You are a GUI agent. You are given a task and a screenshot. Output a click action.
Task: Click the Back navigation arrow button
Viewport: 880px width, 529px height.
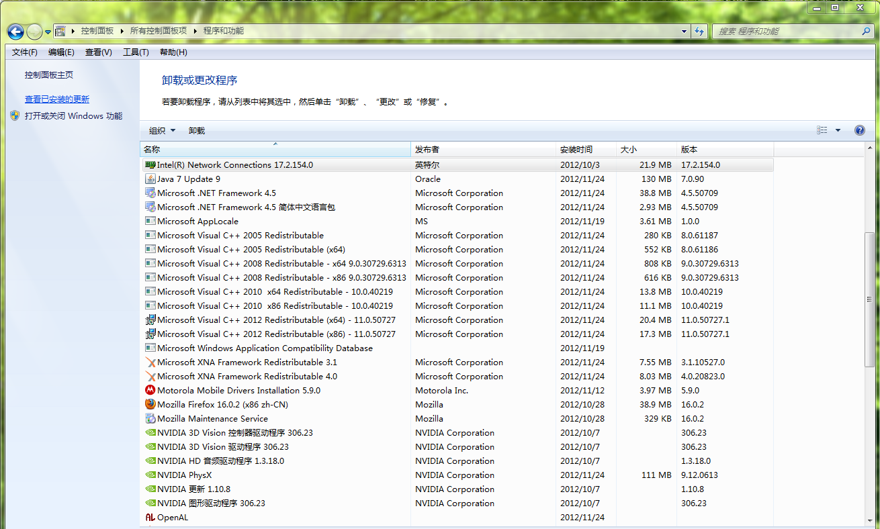pos(15,32)
